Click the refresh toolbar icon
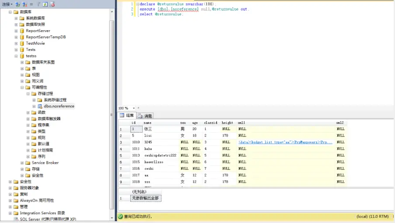The width and height of the screenshot is (395, 223). [x=45, y=4]
